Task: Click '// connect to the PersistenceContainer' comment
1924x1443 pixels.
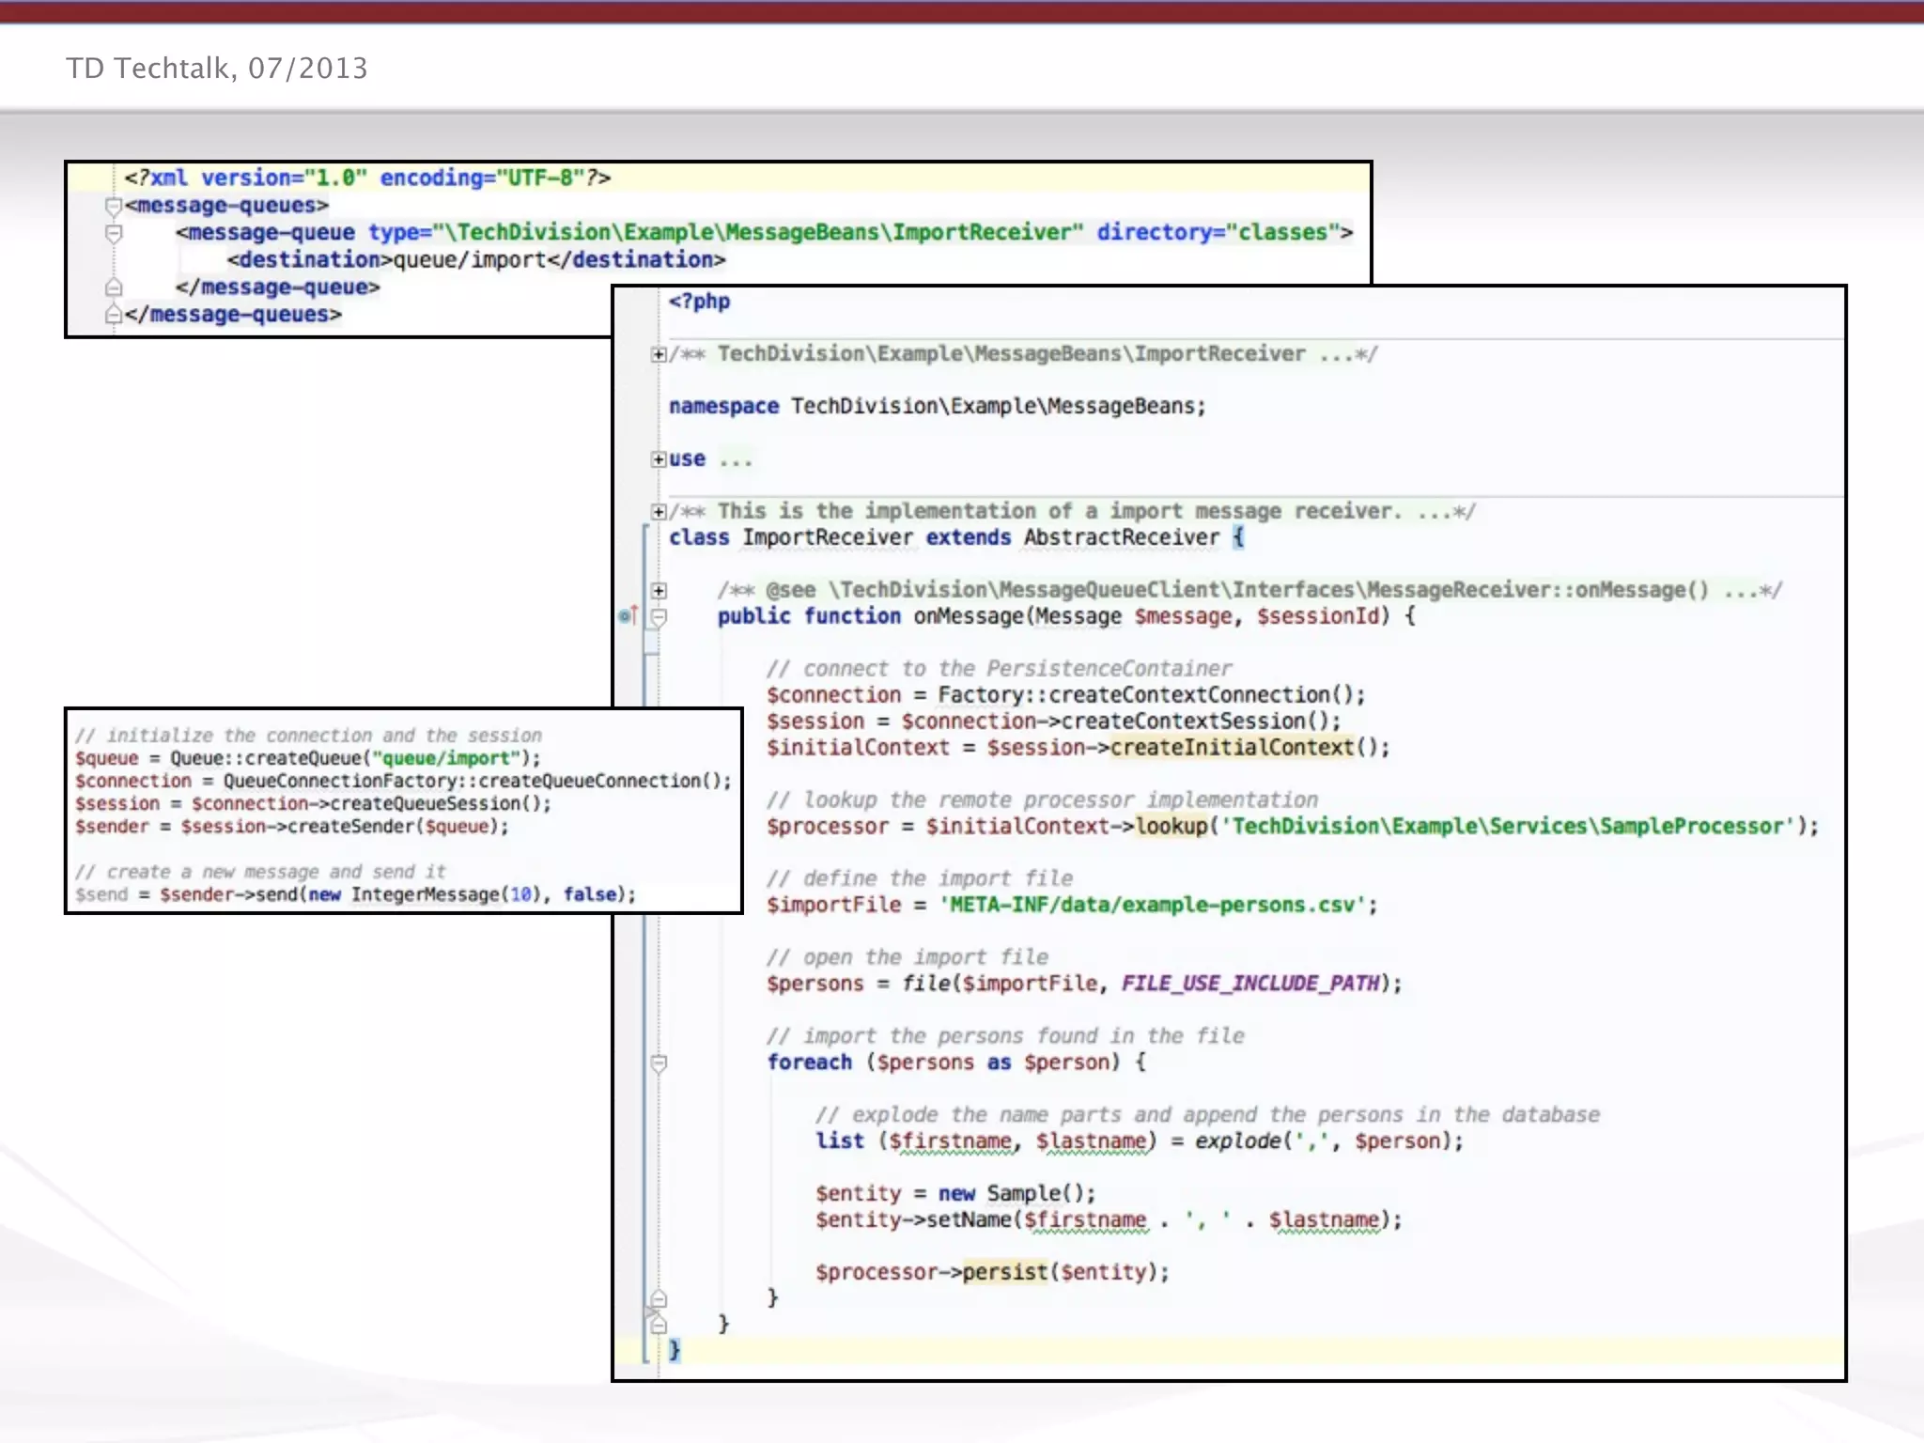Action: [999, 669]
